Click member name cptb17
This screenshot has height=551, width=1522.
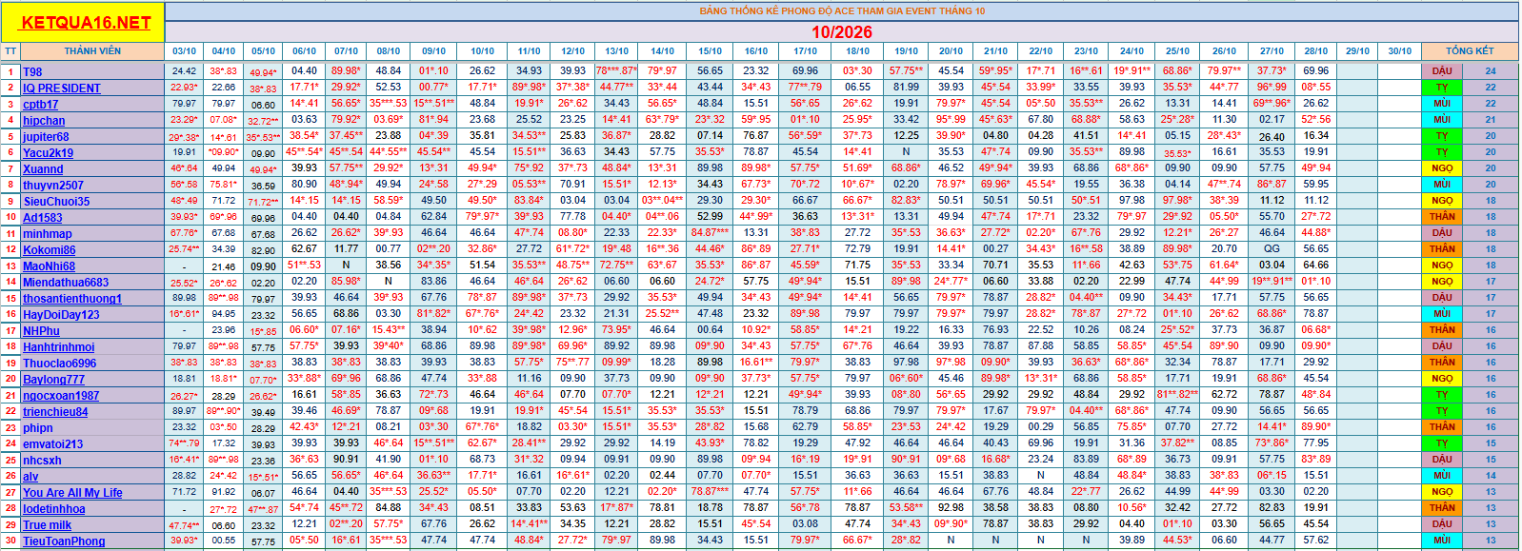point(41,105)
